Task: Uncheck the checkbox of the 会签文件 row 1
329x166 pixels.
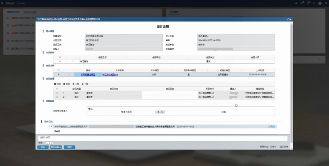Action: 59,75
